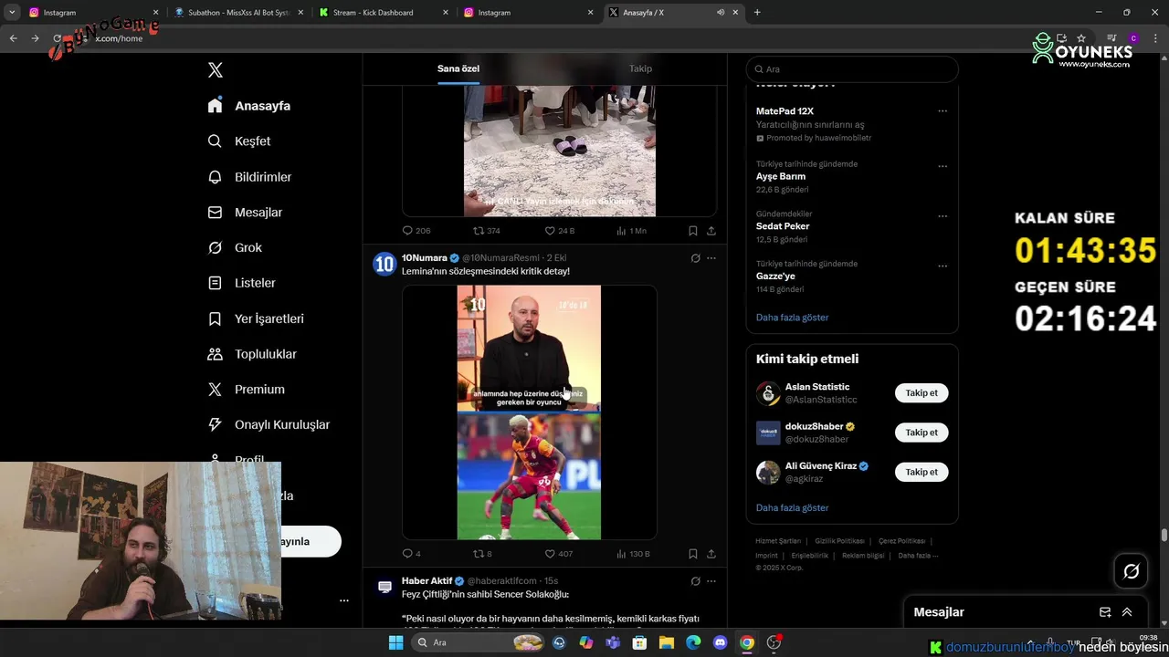
Task: Expand Daha fazla footer options
Action: tap(918, 556)
